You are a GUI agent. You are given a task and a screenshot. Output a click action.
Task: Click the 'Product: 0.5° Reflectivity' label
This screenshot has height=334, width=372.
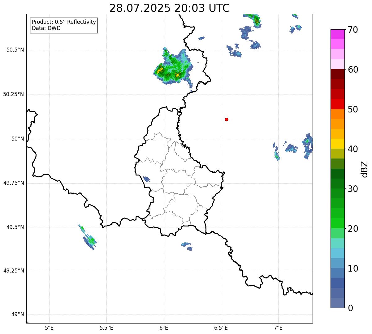point(64,22)
